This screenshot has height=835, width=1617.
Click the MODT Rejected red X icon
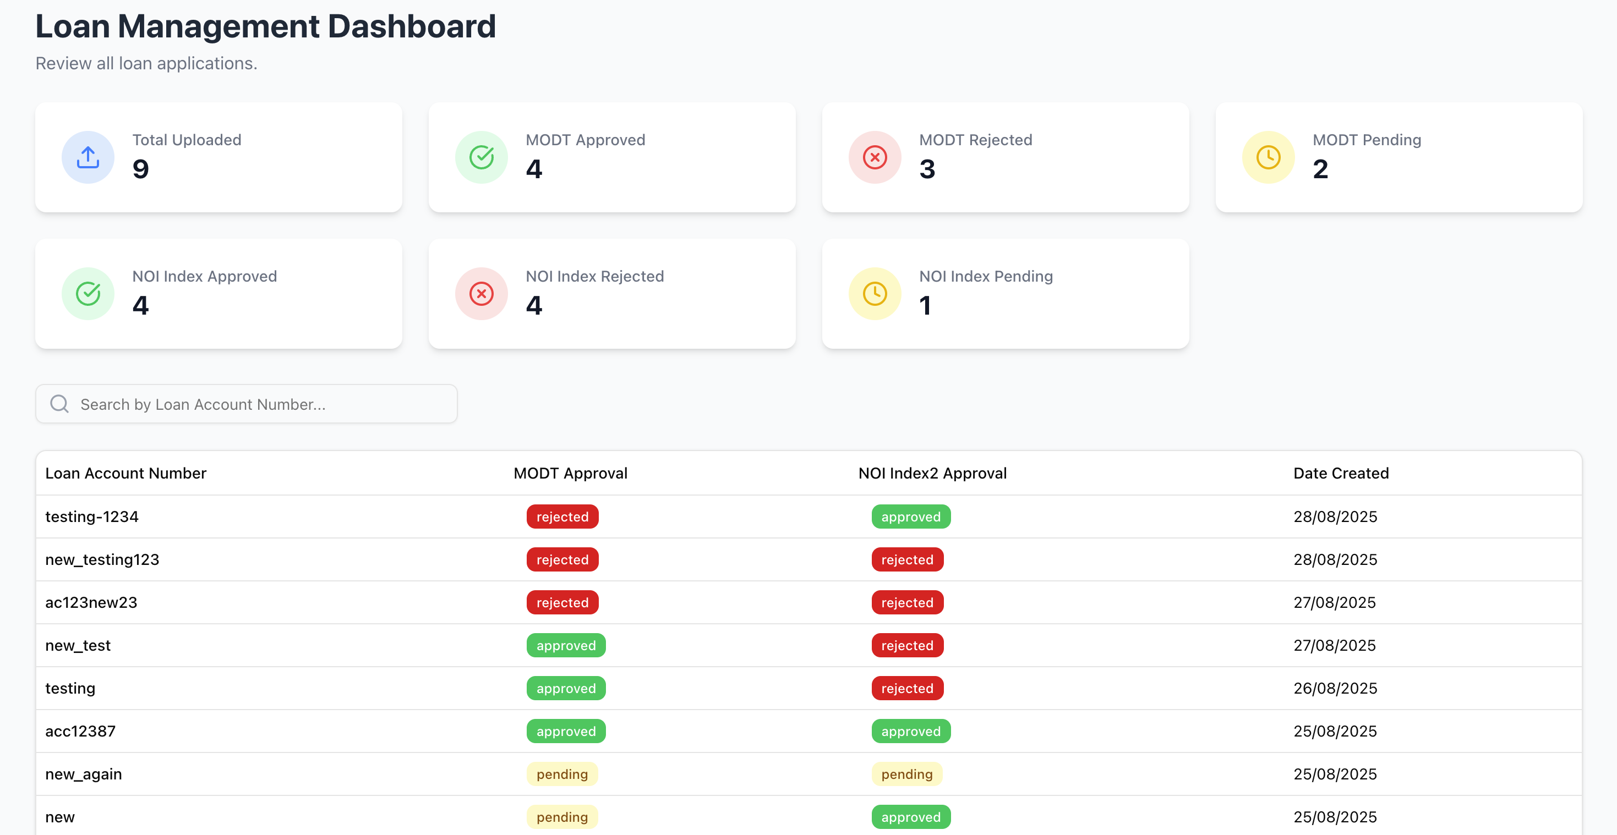(x=875, y=157)
